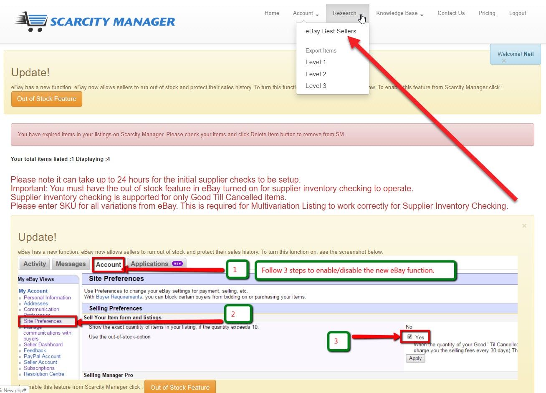Image resolution: width=546 pixels, height=393 pixels.
Task: Click the Scarcity Manager shopping cart logo
Action: click(x=95, y=22)
